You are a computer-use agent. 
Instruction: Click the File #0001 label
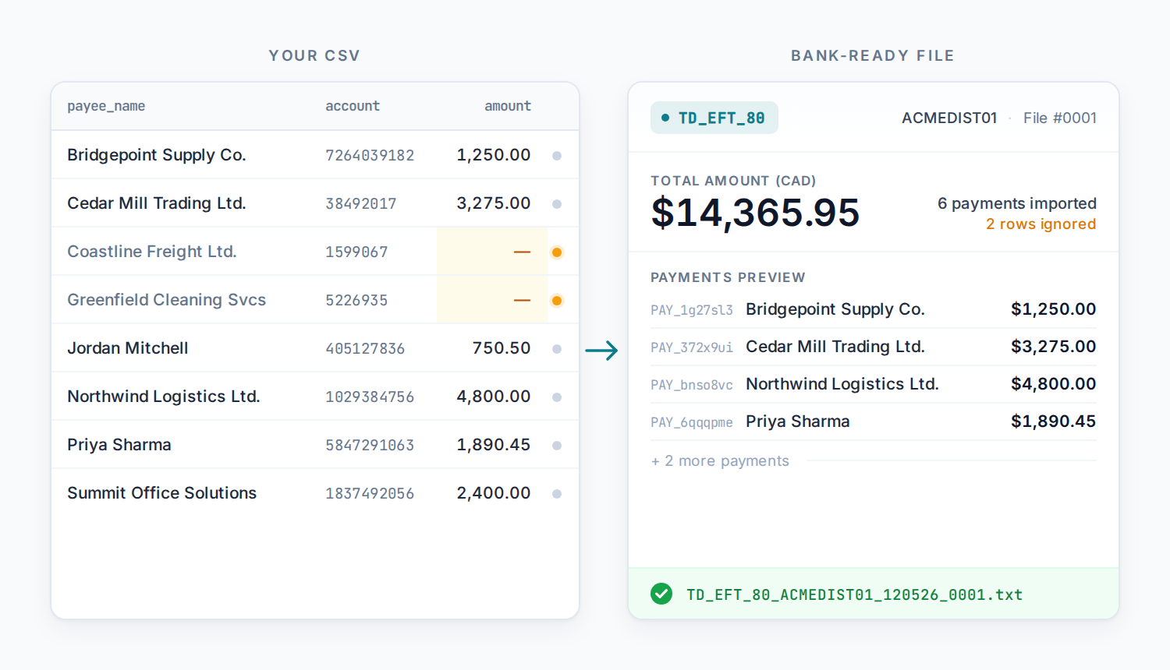1060,118
